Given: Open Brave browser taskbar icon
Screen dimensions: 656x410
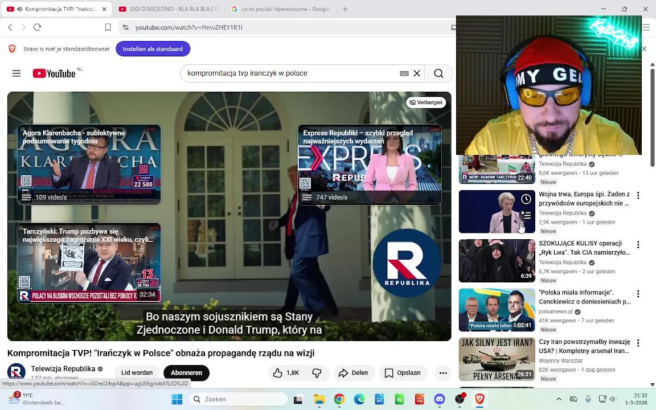Looking at the screenshot, I should click(479, 400).
